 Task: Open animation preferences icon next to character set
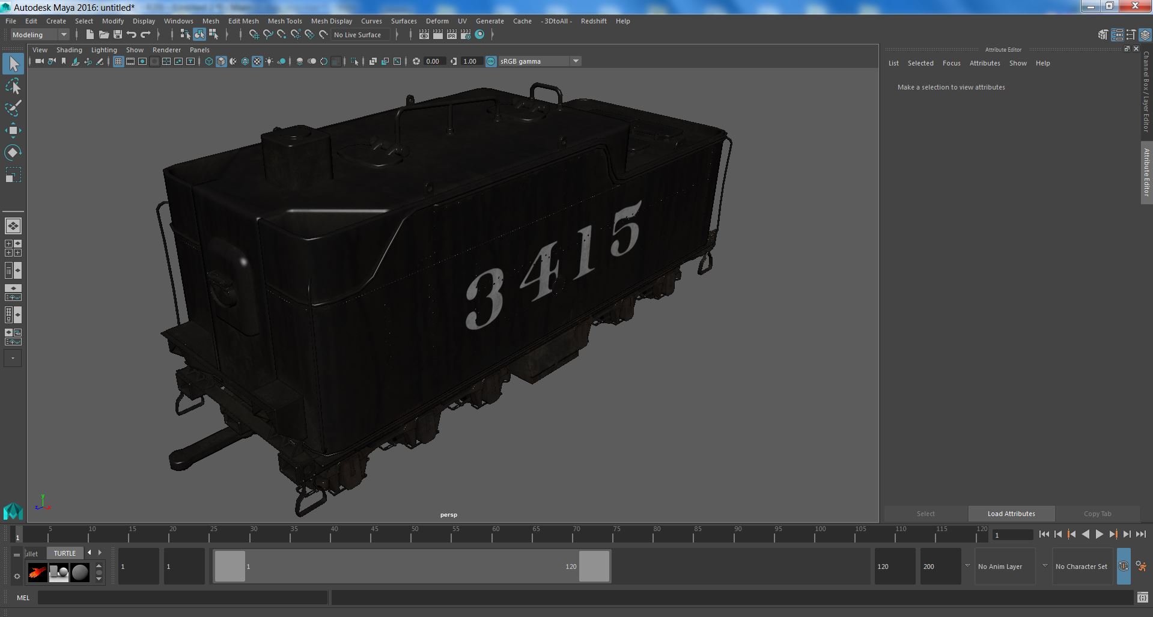coord(1141,566)
